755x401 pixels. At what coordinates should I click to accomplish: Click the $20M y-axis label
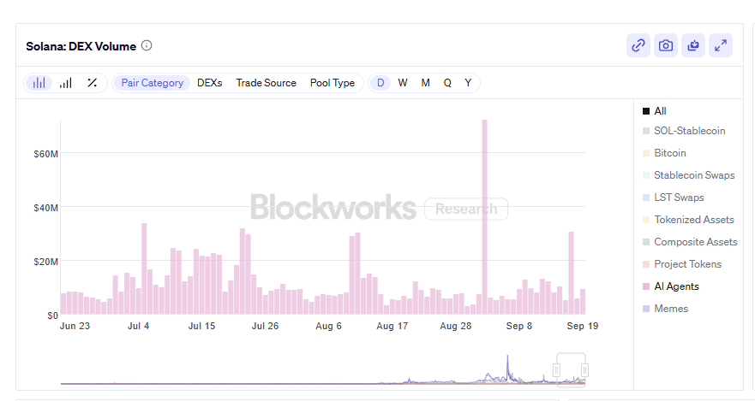(x=45, y=262)
